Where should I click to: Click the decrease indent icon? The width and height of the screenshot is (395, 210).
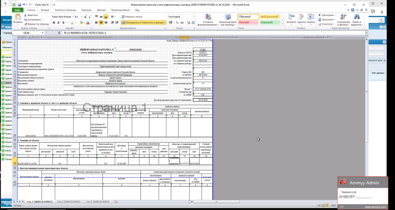pyautogui.click(x=112, y=23)
